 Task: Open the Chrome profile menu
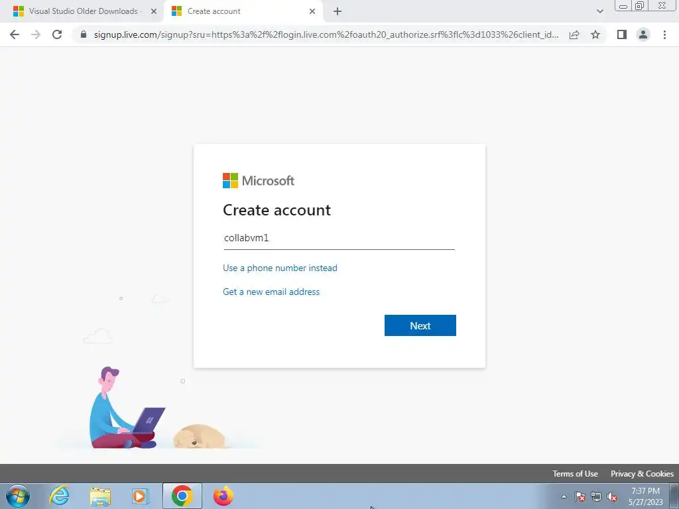[x=643, y=34]
